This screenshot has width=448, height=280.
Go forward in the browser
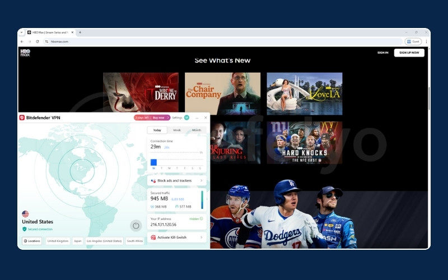(30, 41)
